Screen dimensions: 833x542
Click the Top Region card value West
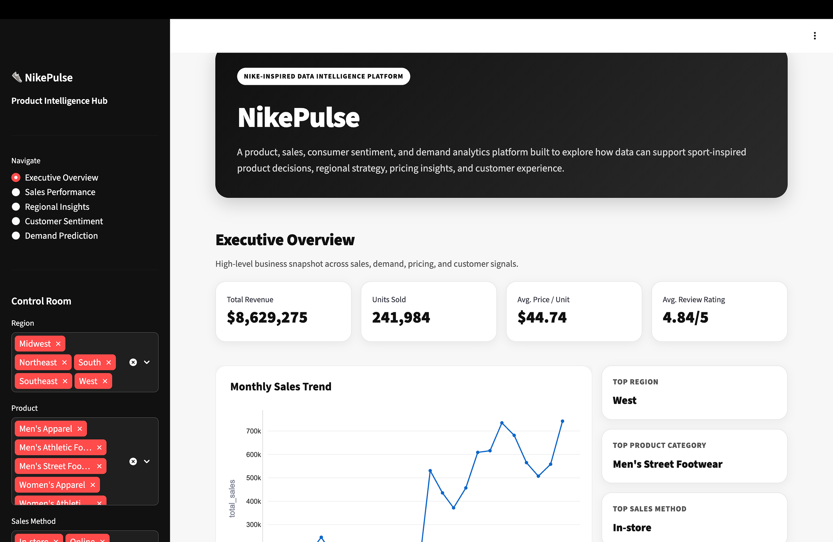coord(624,401)
